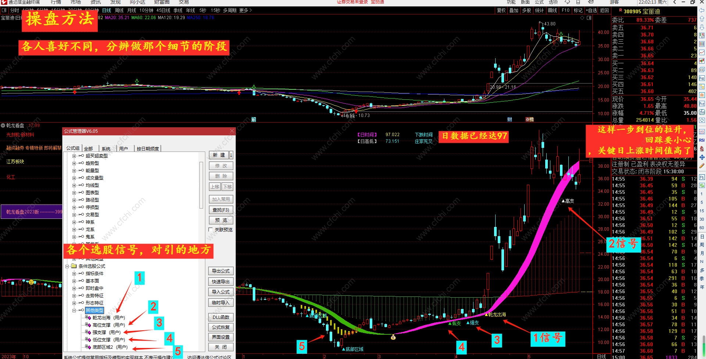The height and width of the screenshot is (359, 706).
Task: Click the formula icon next to 底部区域2
Action: tap(88, 347)
